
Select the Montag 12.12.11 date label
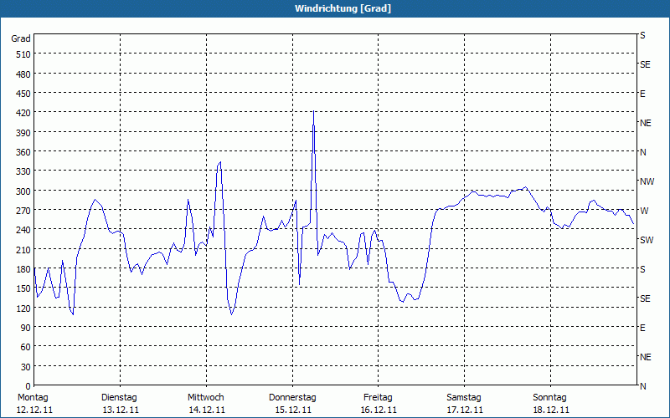point(34,403)
